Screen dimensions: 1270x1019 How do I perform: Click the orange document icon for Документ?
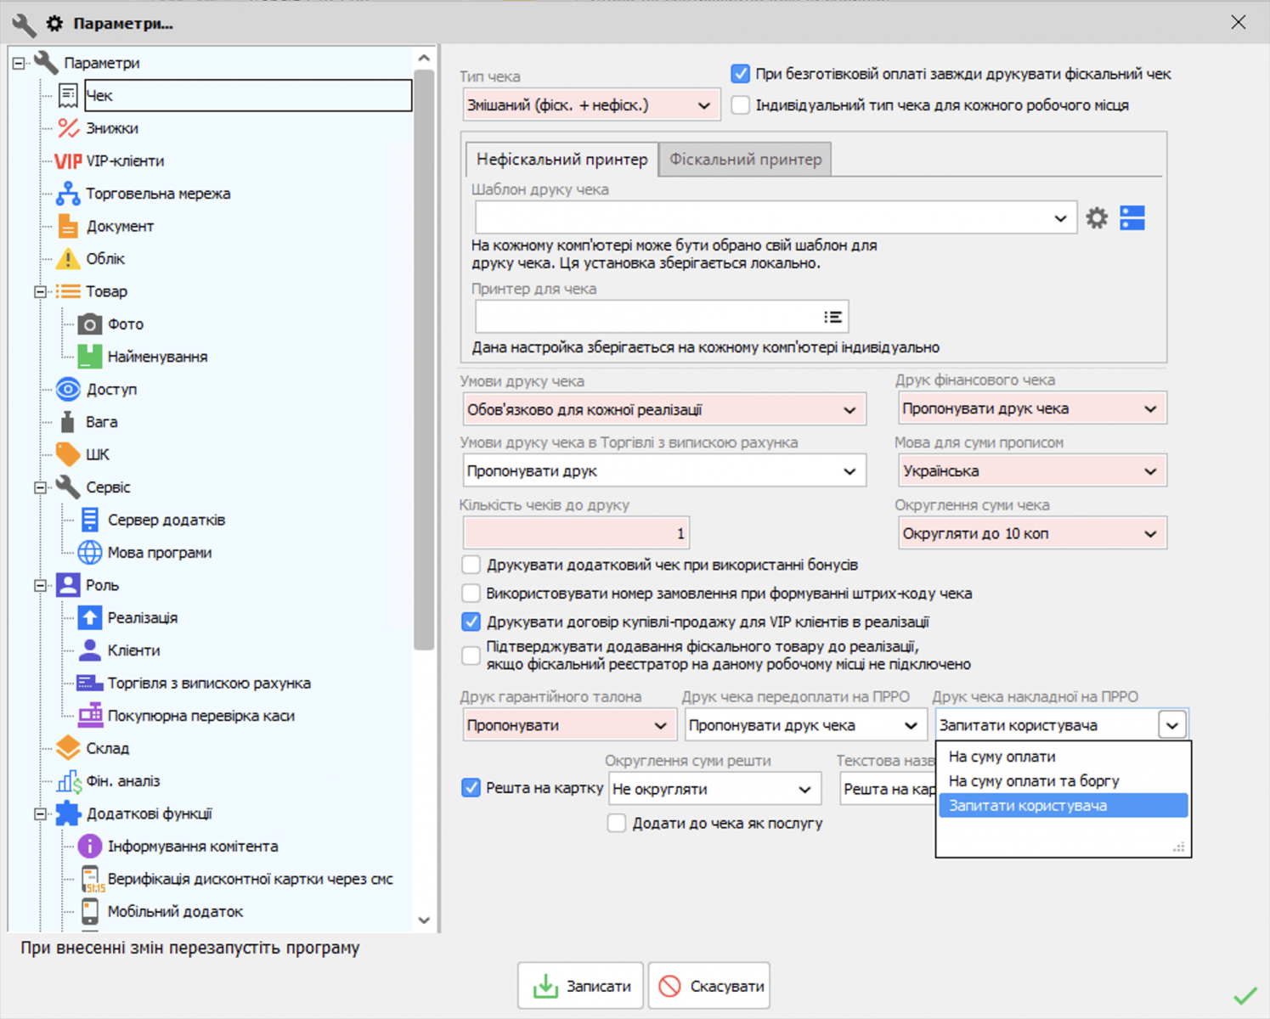(x=68, y=226)
